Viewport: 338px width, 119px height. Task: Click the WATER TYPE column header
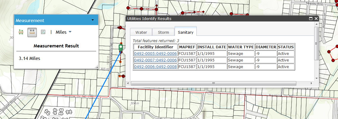click(241, 47)
